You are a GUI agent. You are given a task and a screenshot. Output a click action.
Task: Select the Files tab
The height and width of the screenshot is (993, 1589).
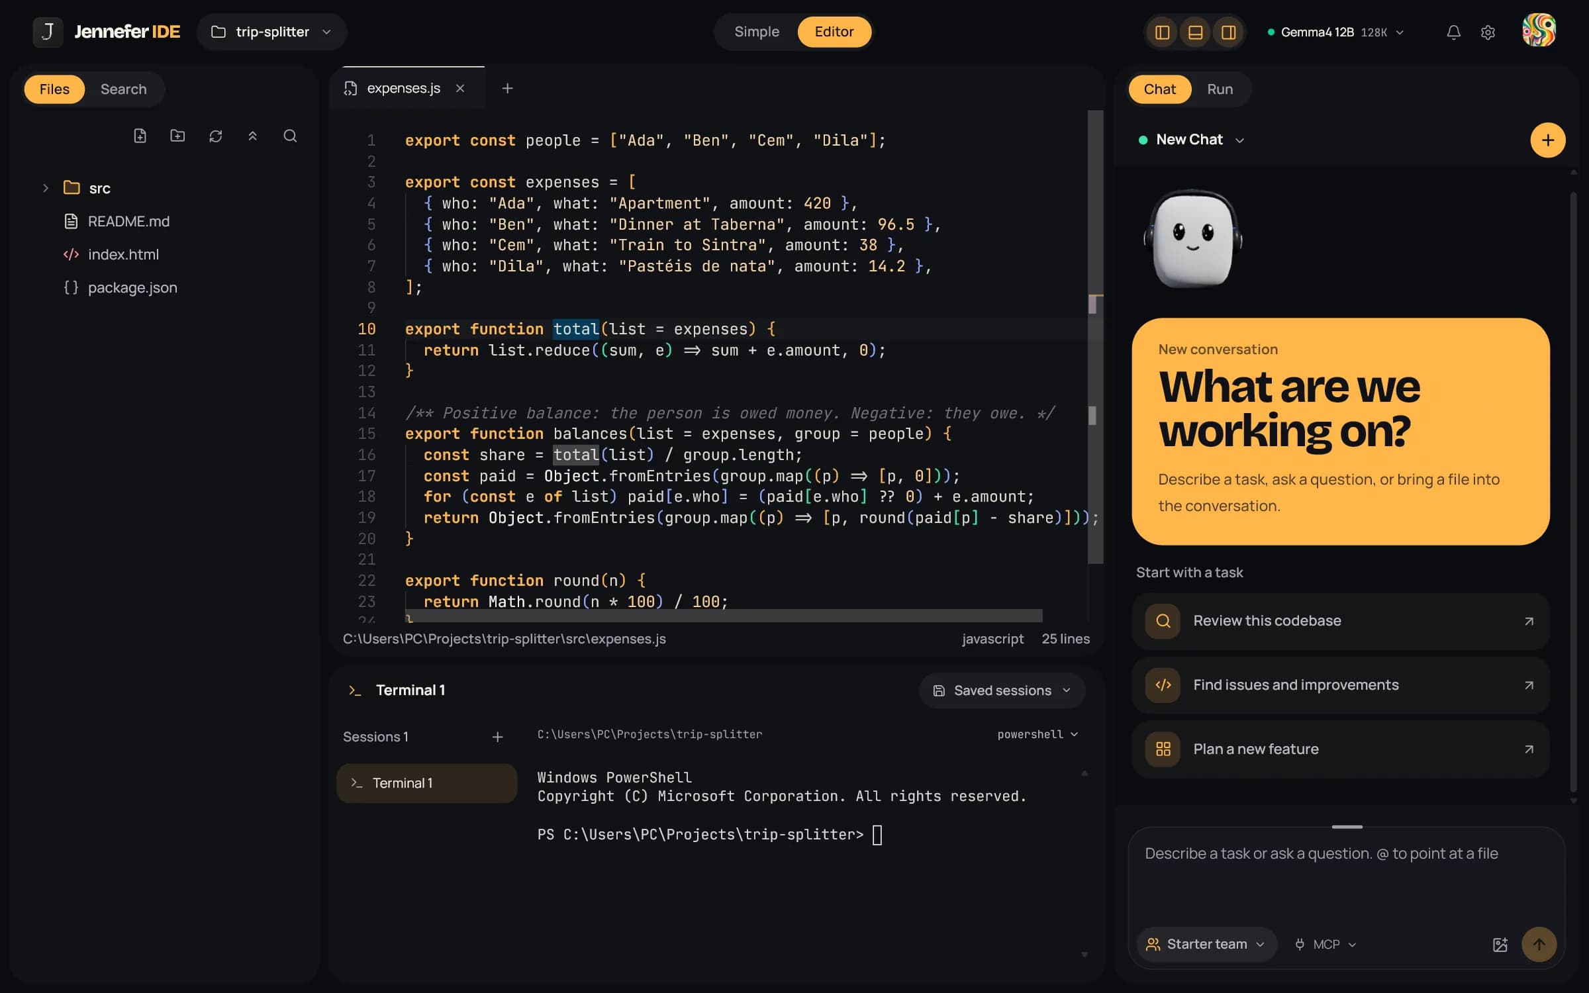54,89
